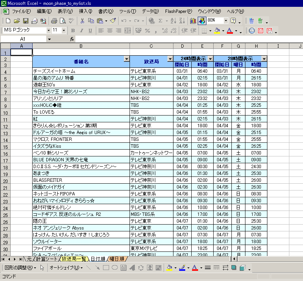
Task: Click the Save icon in the toolbar
Action: pyautogui.click(x=26, y=20)
